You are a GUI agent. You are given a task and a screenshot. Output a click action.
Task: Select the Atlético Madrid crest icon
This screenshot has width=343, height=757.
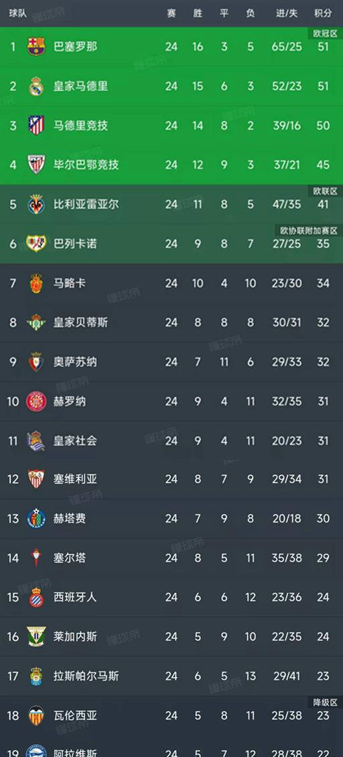36,126
